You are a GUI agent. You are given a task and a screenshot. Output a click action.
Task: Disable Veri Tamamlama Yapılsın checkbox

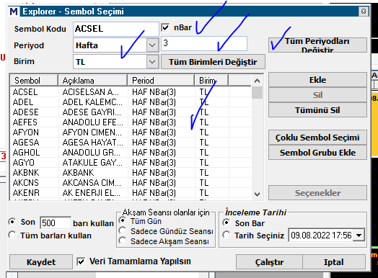(x=81, y=261)
